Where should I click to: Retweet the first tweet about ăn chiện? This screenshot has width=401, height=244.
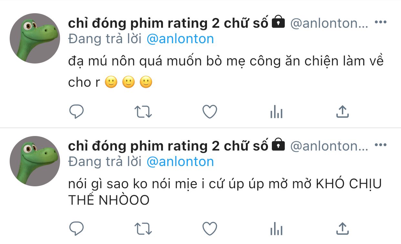click(143, 112)
